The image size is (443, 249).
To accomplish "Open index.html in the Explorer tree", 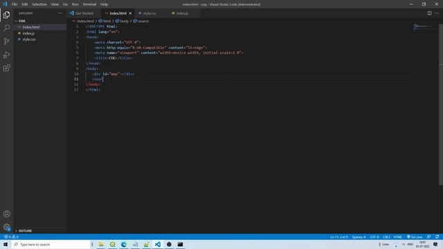I will pos(30,27).
